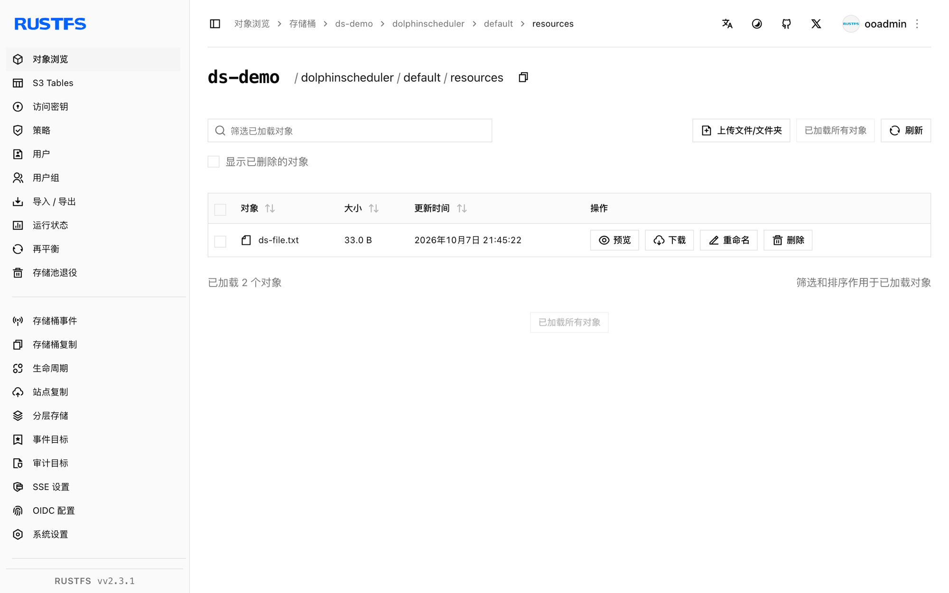Go to 存储桶 in the breadcrumb
Image resolution: width=949 pixels, height=593 pixels.
pyautogui.click(x=302, y=24)
